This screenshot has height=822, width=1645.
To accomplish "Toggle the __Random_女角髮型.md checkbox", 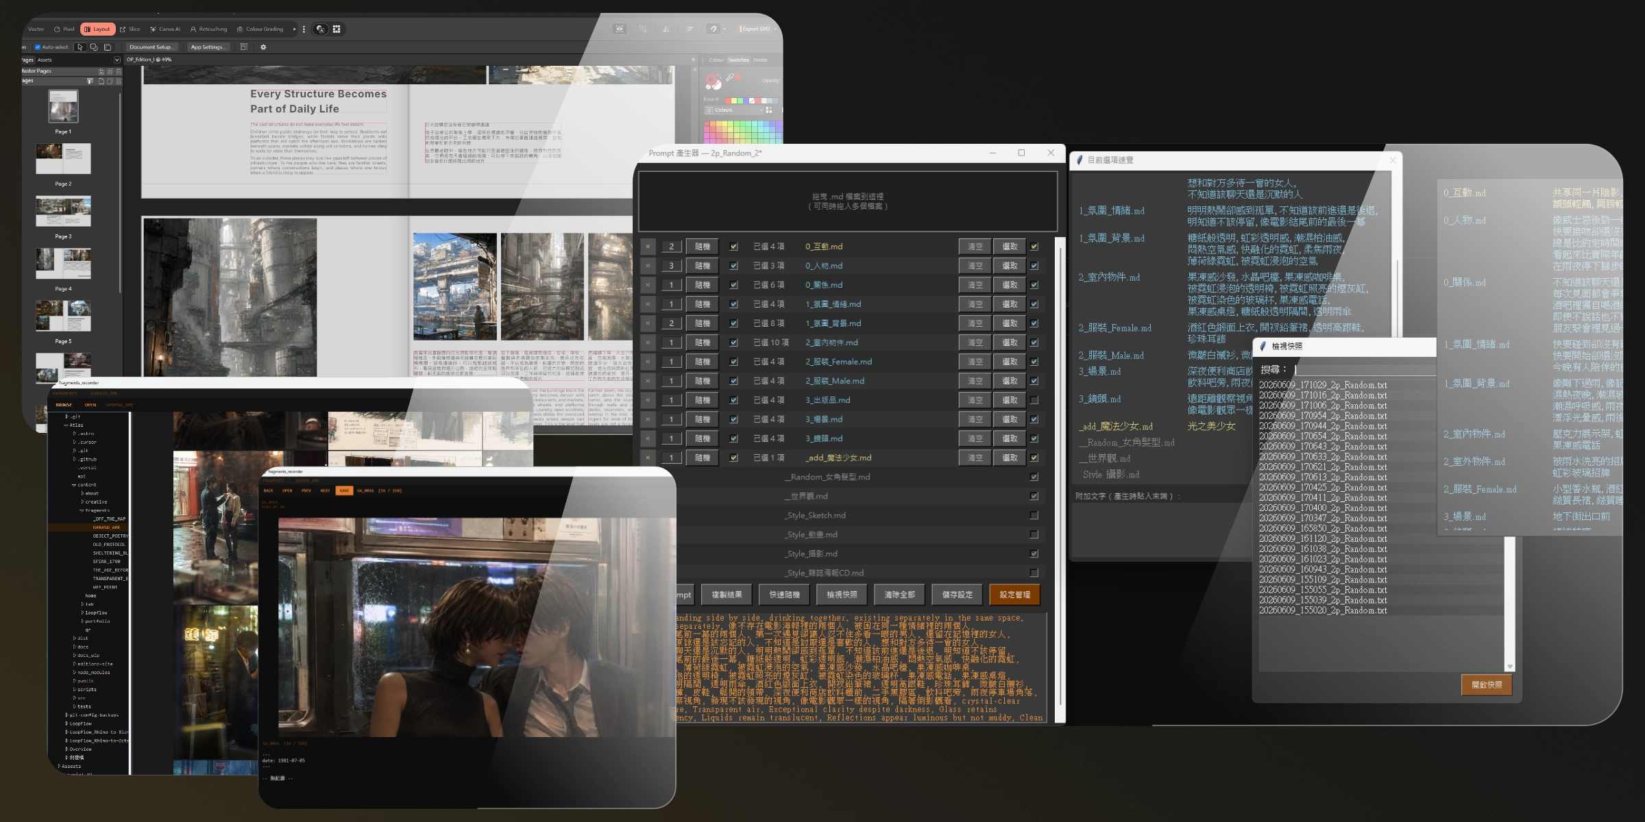I will (1034, 477).
